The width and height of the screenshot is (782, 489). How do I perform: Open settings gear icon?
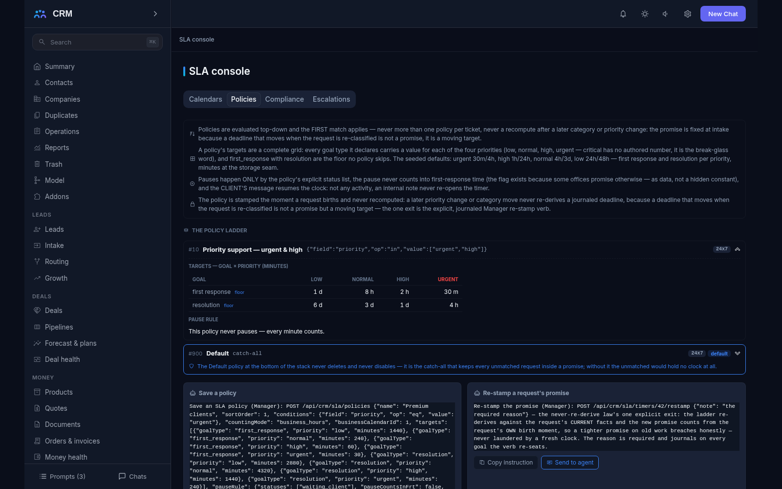[687, 14]
